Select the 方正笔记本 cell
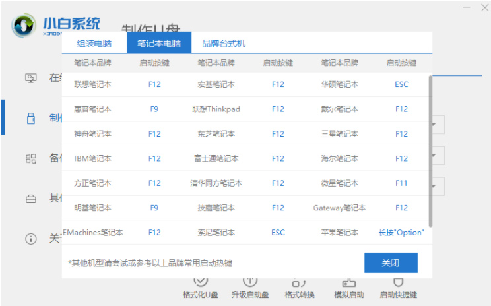 click(x=92, y=183)
